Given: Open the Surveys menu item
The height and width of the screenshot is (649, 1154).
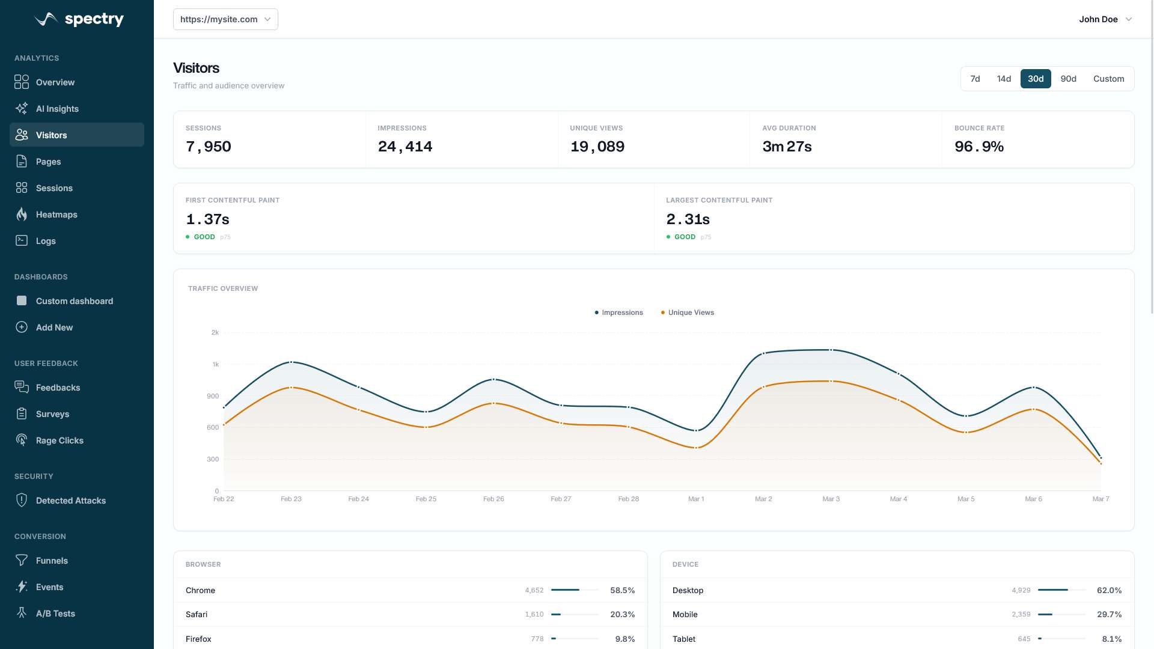Looking at the screenshot, I should [52, 414].
